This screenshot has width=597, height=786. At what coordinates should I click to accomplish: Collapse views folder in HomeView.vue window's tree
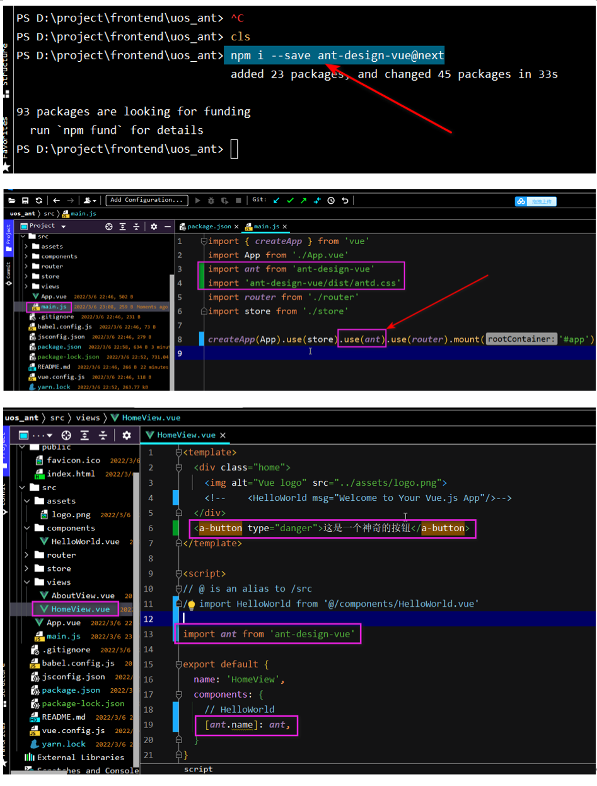point(27,582)
